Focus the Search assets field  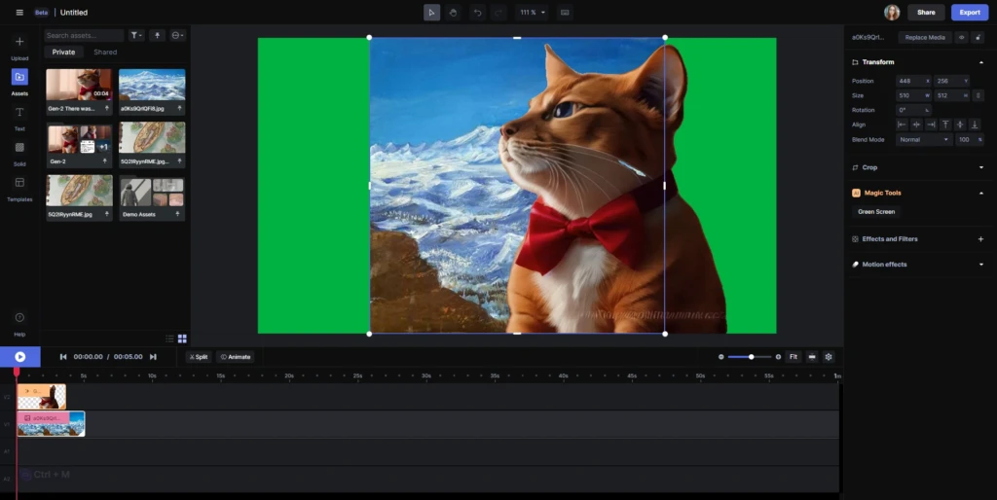click(x=84, y=36)
